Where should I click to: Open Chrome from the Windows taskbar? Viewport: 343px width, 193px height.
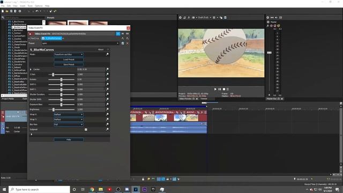92,189
